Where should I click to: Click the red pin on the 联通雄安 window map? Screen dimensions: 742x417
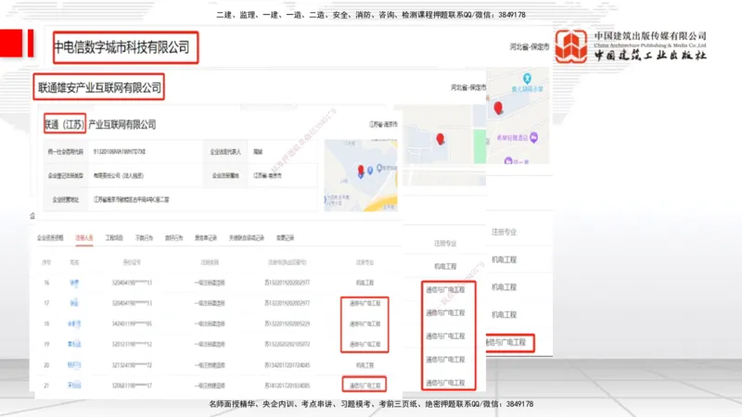[440, 138]
